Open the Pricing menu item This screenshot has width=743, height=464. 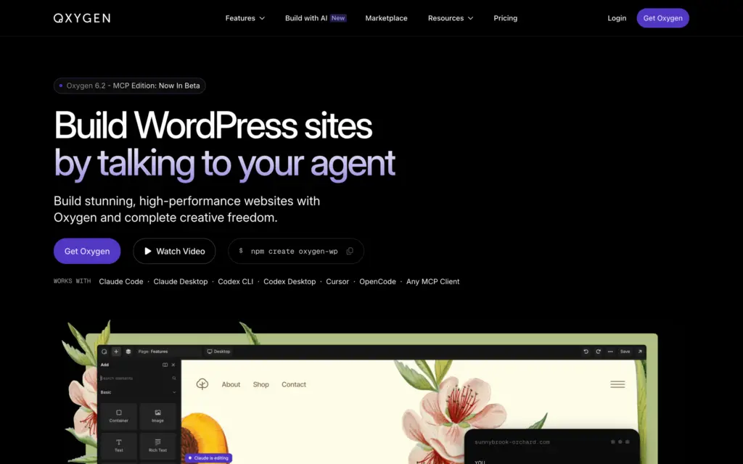tap(505, 18)
